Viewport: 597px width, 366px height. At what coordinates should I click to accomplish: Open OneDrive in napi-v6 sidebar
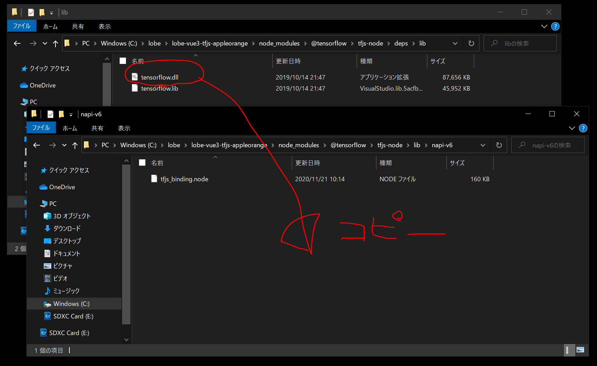(x=57, y=187)
